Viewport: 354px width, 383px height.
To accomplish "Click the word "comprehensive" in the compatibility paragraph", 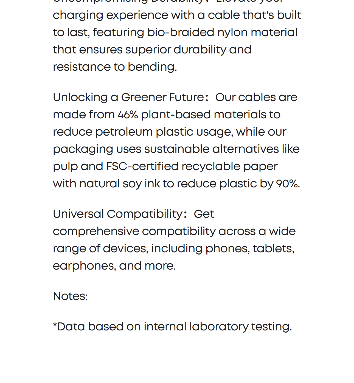I will pyautogui.click(x=96, y=231).
